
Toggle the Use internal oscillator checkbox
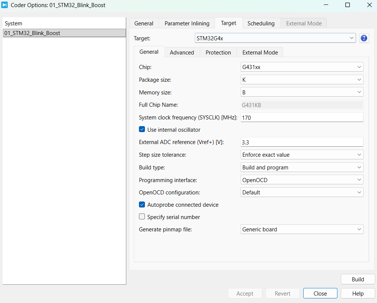click(142, 129)
